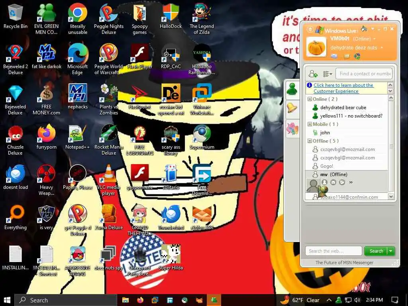Open the show menu arrow in Messenger title bar
Viewport: 408px width, 306px height.
373,29
